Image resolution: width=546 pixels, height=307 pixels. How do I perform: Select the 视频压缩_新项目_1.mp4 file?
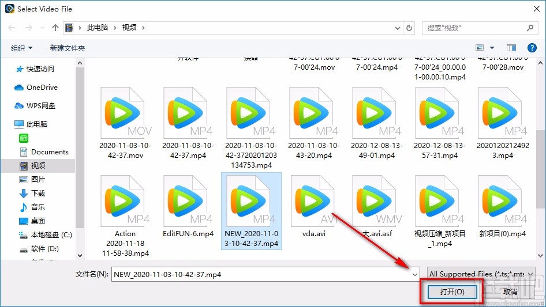click(x=440, y=211)
